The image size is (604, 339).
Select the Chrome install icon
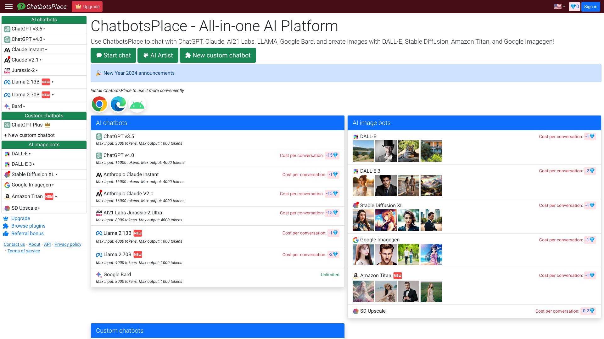click(x=99, y=104)
